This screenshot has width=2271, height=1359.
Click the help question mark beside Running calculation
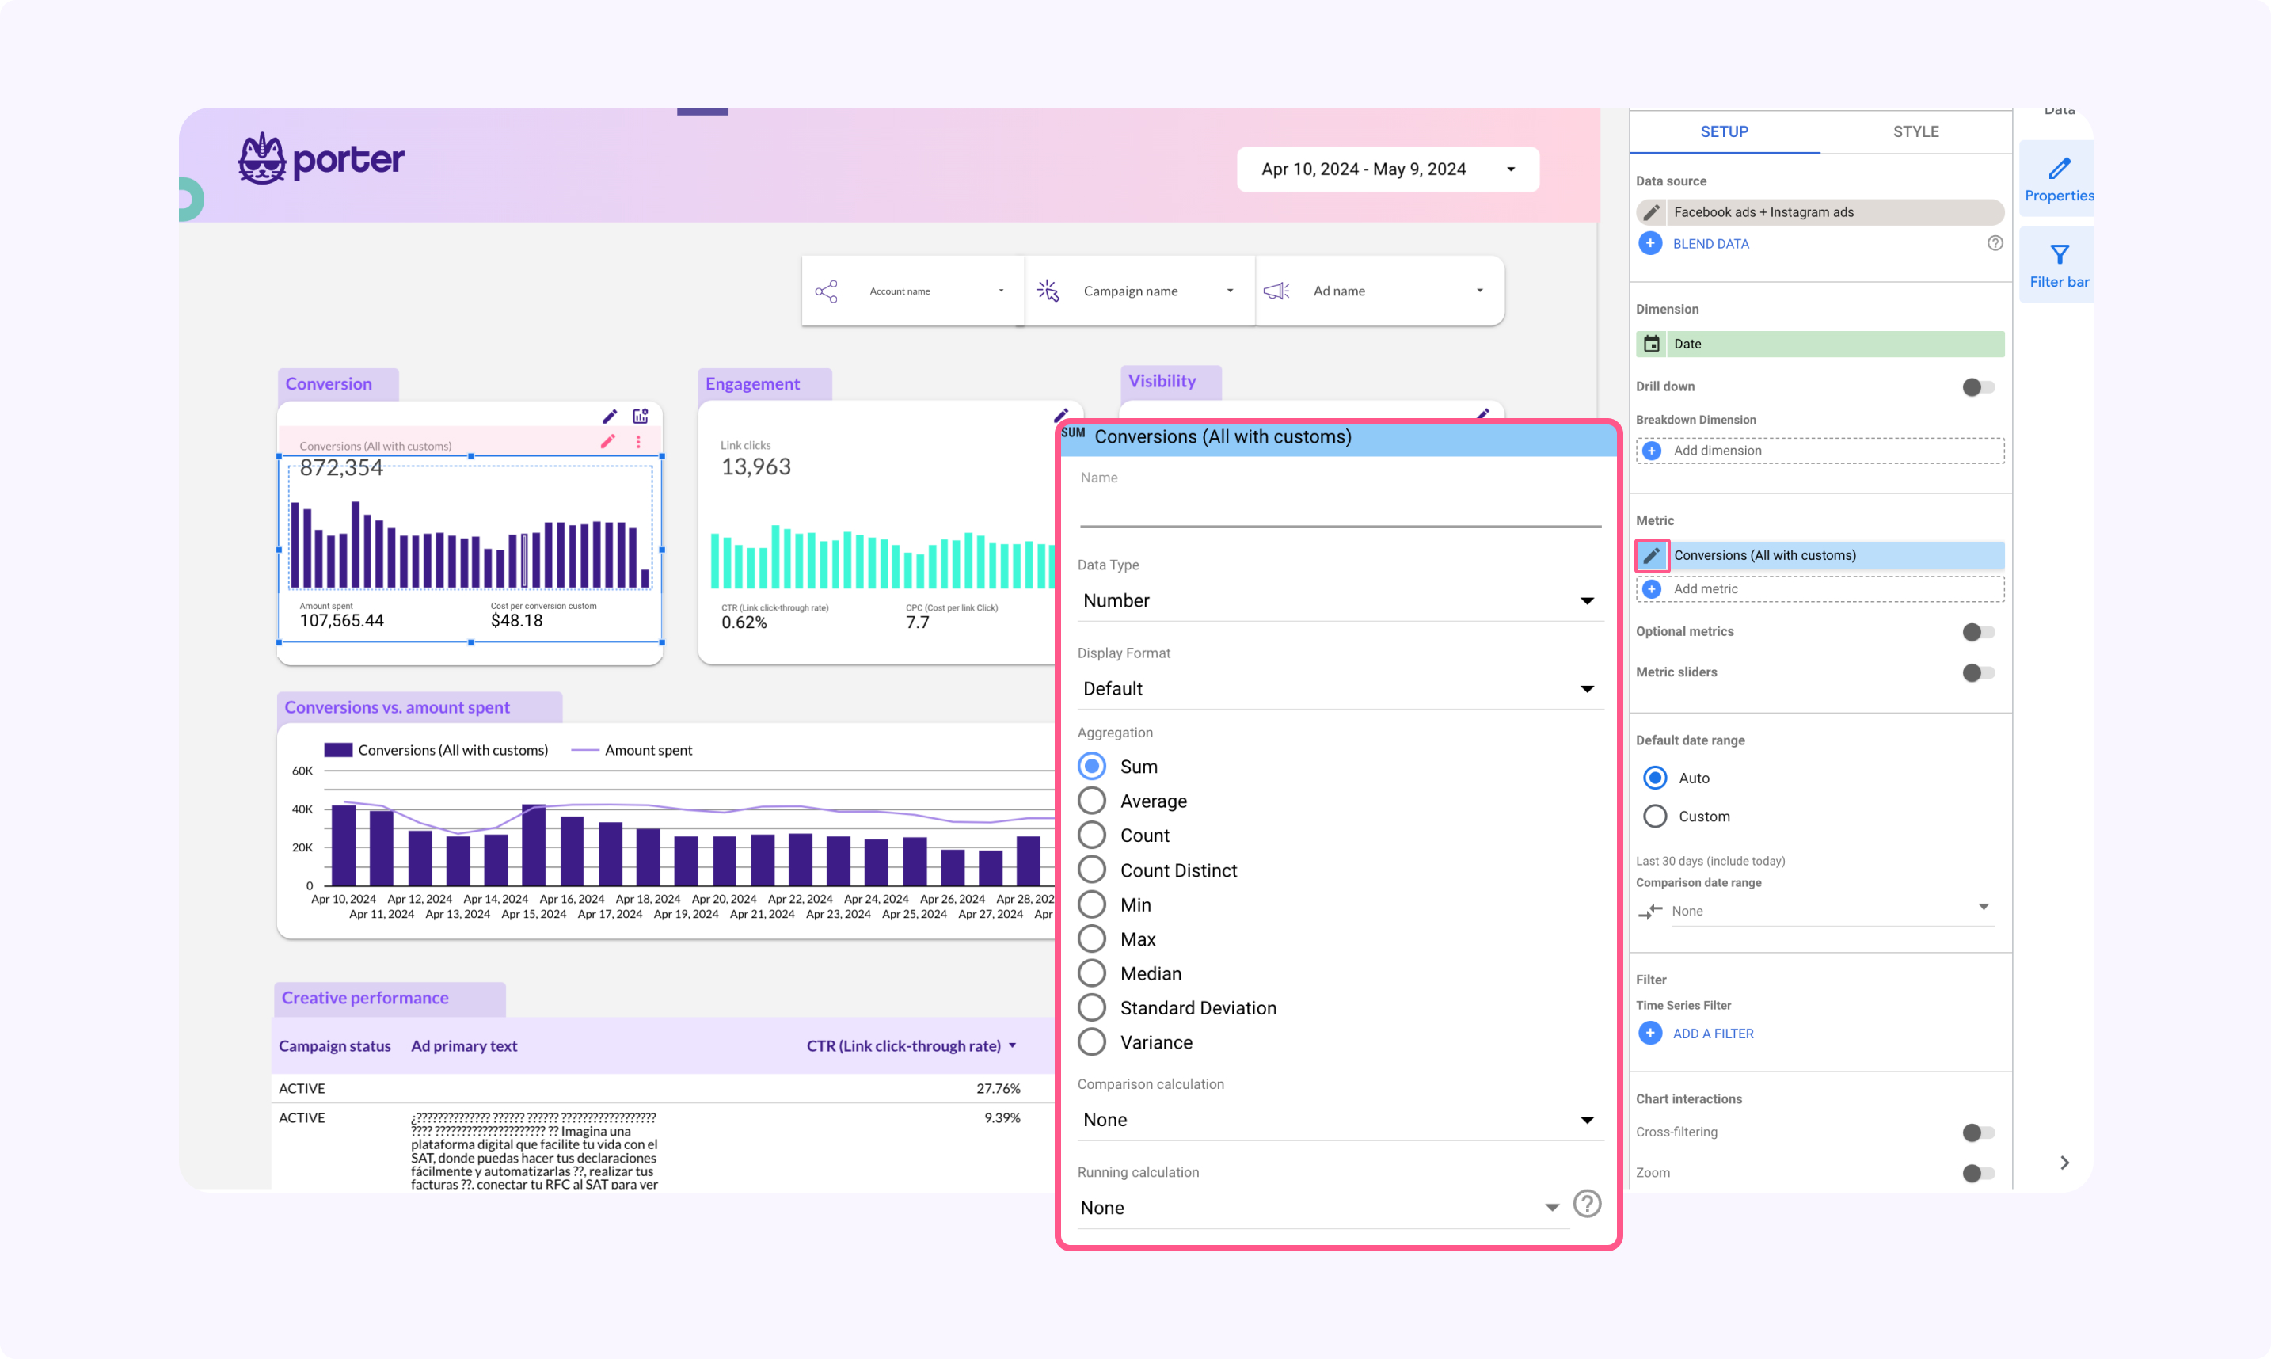click(1587, 1203)
